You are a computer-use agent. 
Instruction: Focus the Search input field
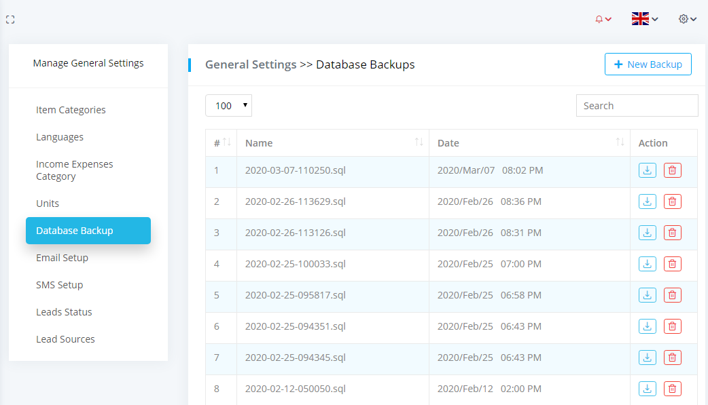[x=637, y=106]
